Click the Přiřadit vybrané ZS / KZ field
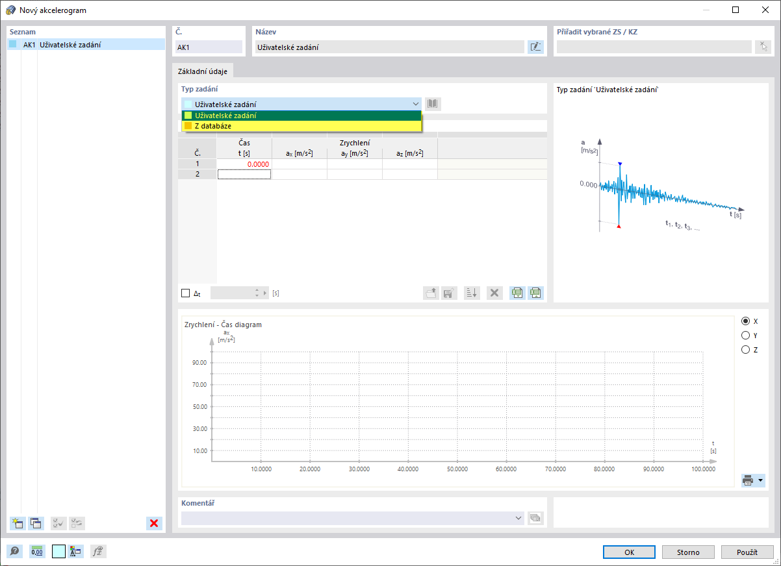Image resolution: width=781 pixels, height=566 pixels. pos(654,47)
